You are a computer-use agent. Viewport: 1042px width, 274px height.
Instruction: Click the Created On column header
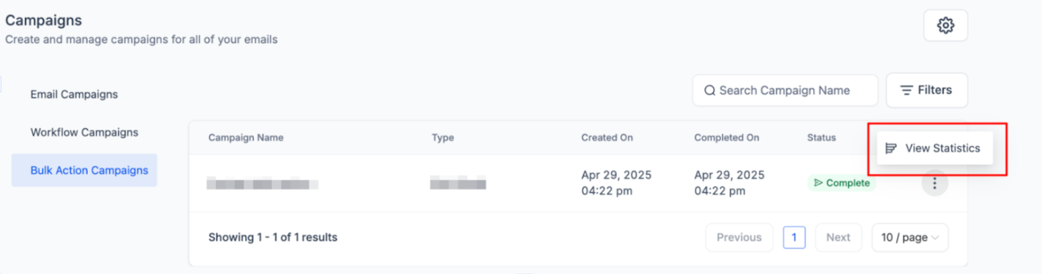pos(607,137)
